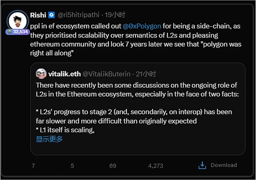Follow the @0xPolygon mention link
This screenshot has width=256, height=180.
pyautogui.click(x=143, y=26)
